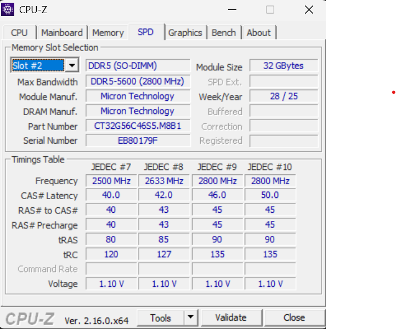Click the JEDEC #10 column header
Screen dimensions: 396x329
point(270,167)
